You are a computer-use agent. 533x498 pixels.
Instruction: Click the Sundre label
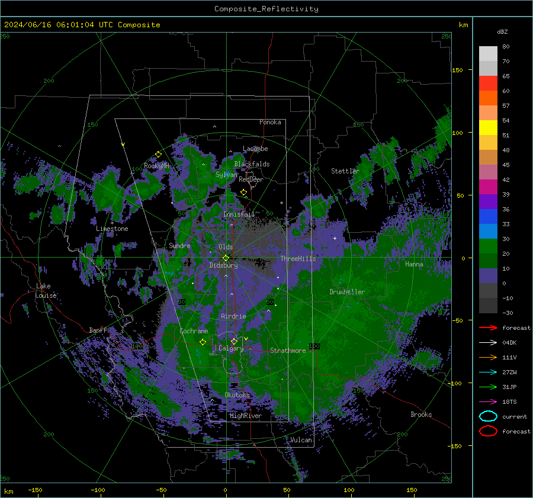[179, 245]
